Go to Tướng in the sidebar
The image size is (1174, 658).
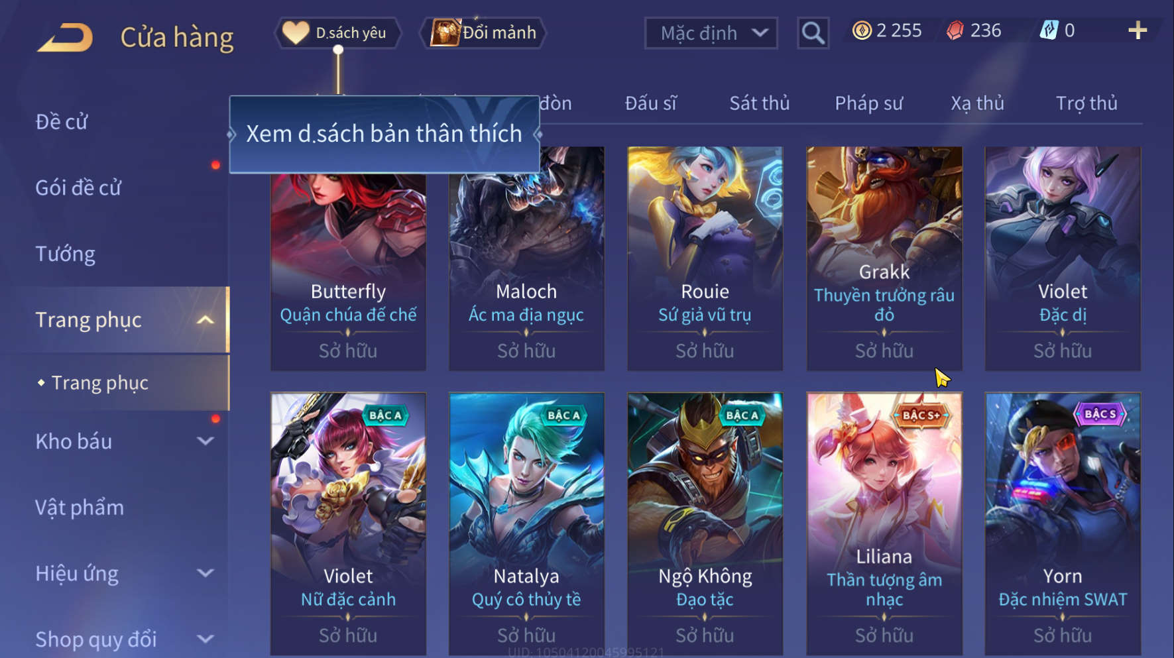(65, 254)
